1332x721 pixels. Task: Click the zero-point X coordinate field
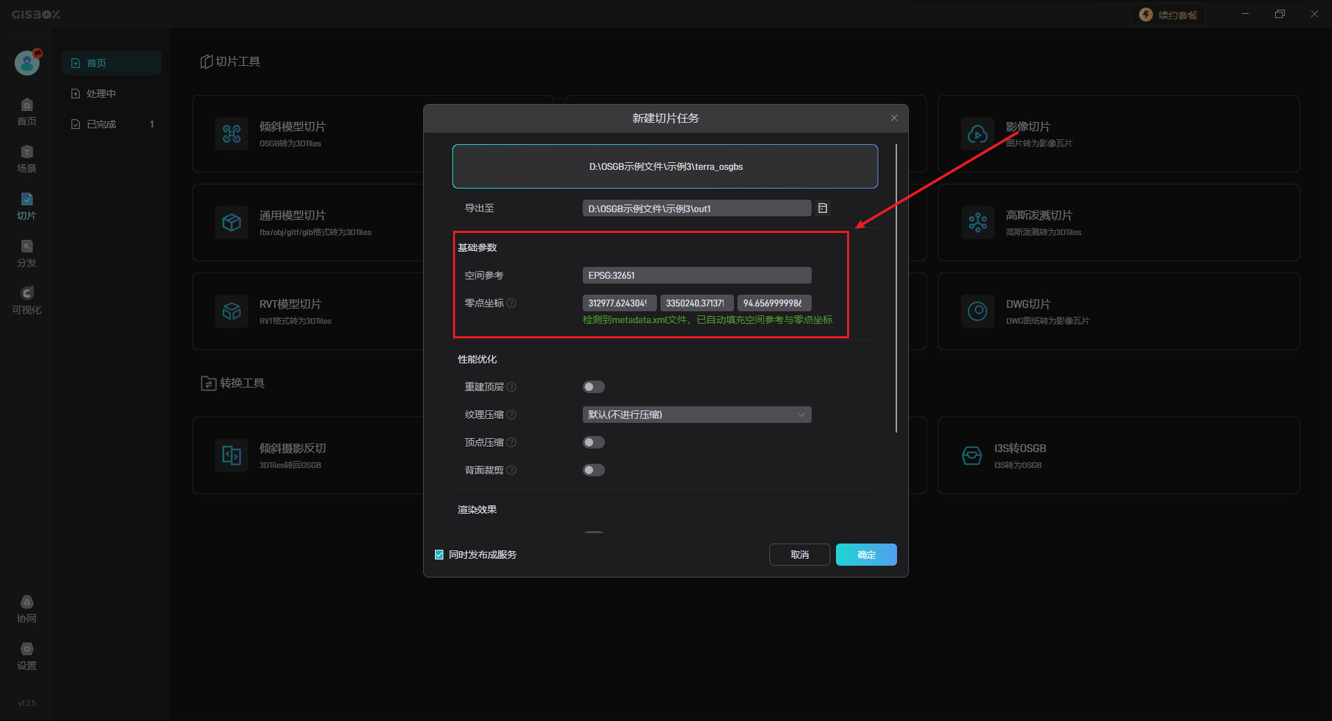[619, 303]
